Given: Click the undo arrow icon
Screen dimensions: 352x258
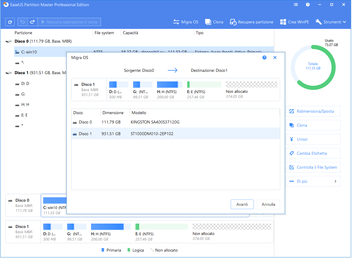Looking at the screenshot, I should click(23, 22).
